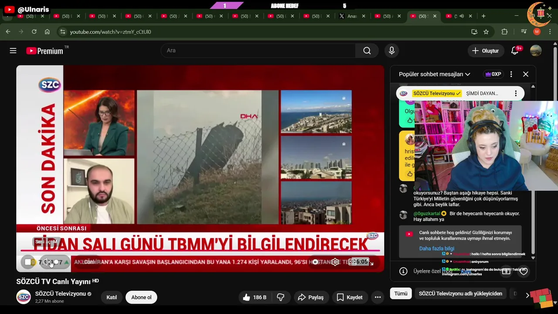The height and width of the screenshot is (314, 558).
Task: Select SÖZCÜ Televizyonu adlı yükleyiciden chip
Action: [460, 294]
